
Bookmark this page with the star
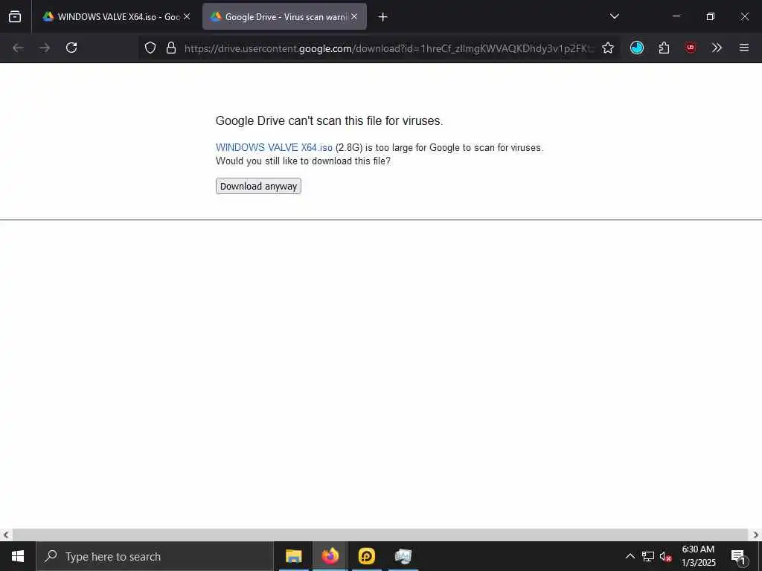click(608, 48)
